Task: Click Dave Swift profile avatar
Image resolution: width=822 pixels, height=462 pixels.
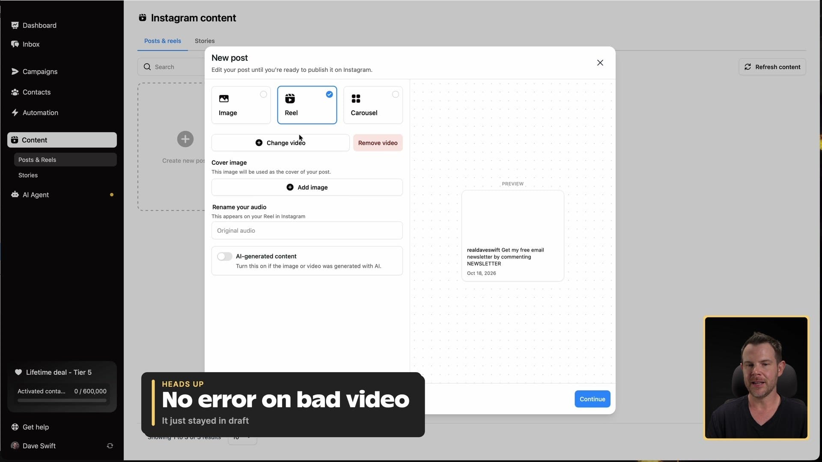Action: [x=15, y=446]
